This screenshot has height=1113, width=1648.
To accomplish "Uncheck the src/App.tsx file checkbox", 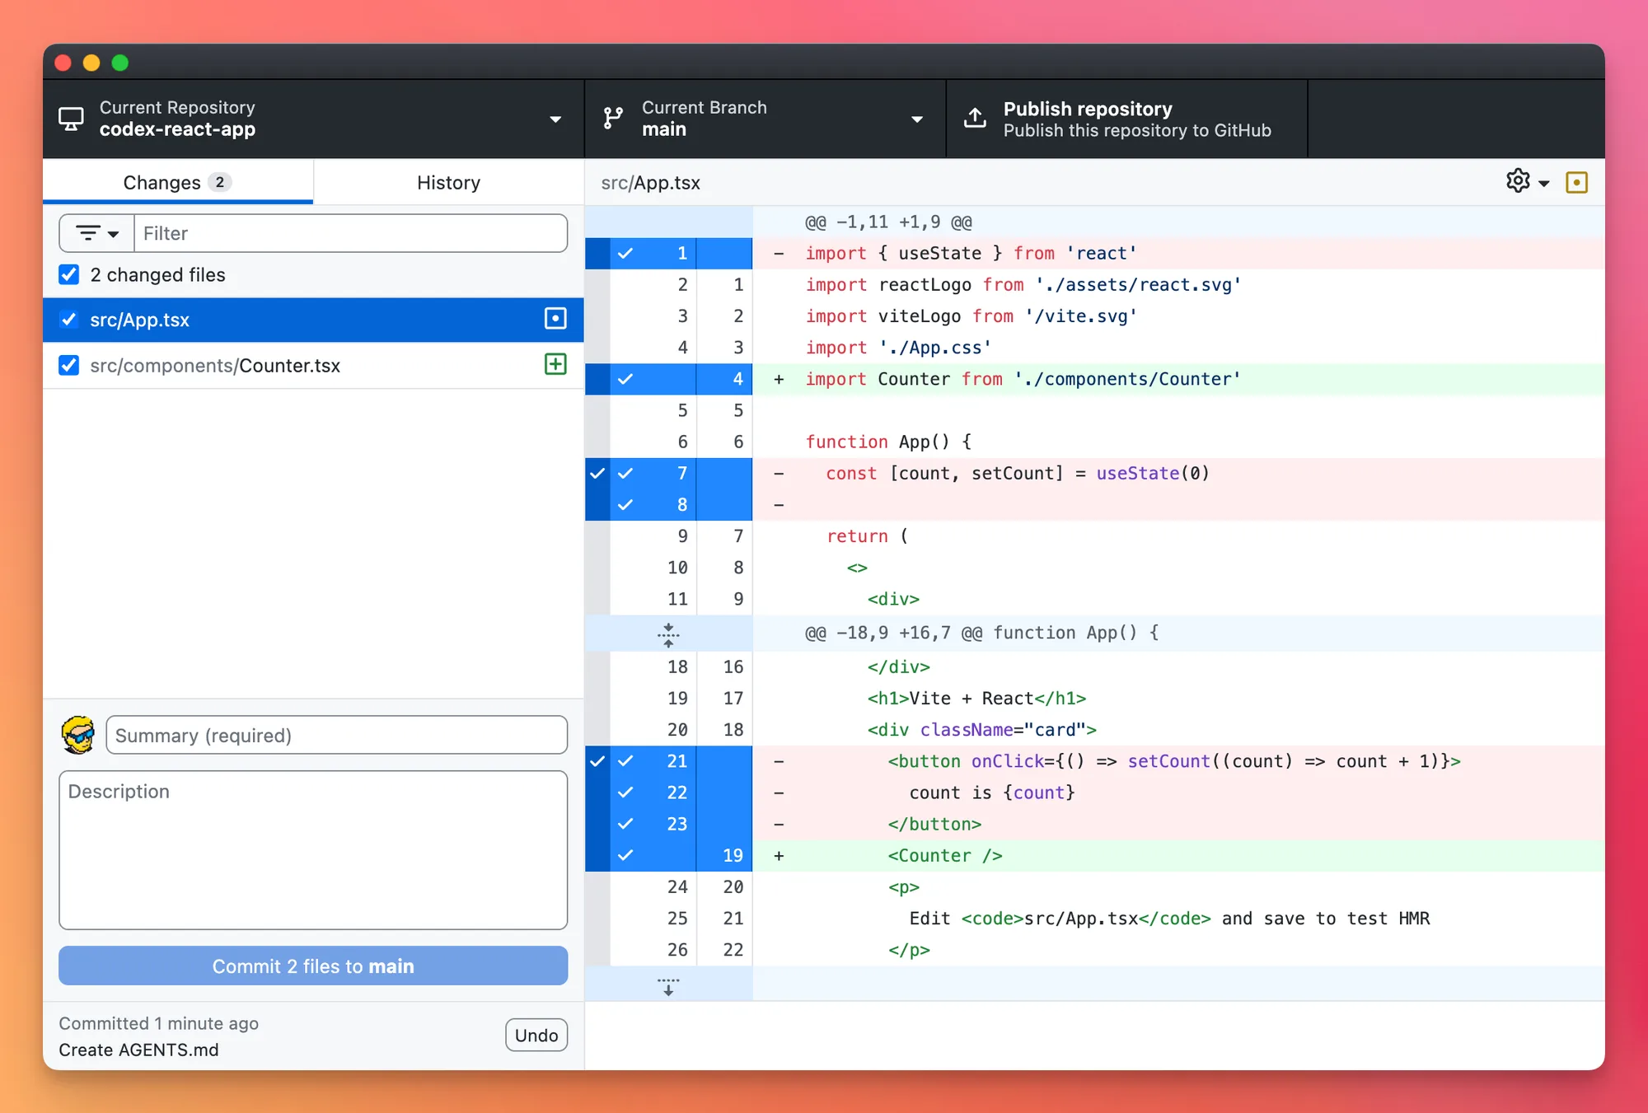I will coord(69,320).
